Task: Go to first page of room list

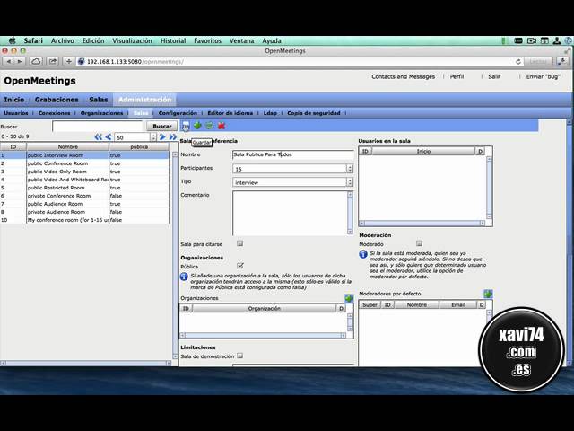Action: (98, 137)
